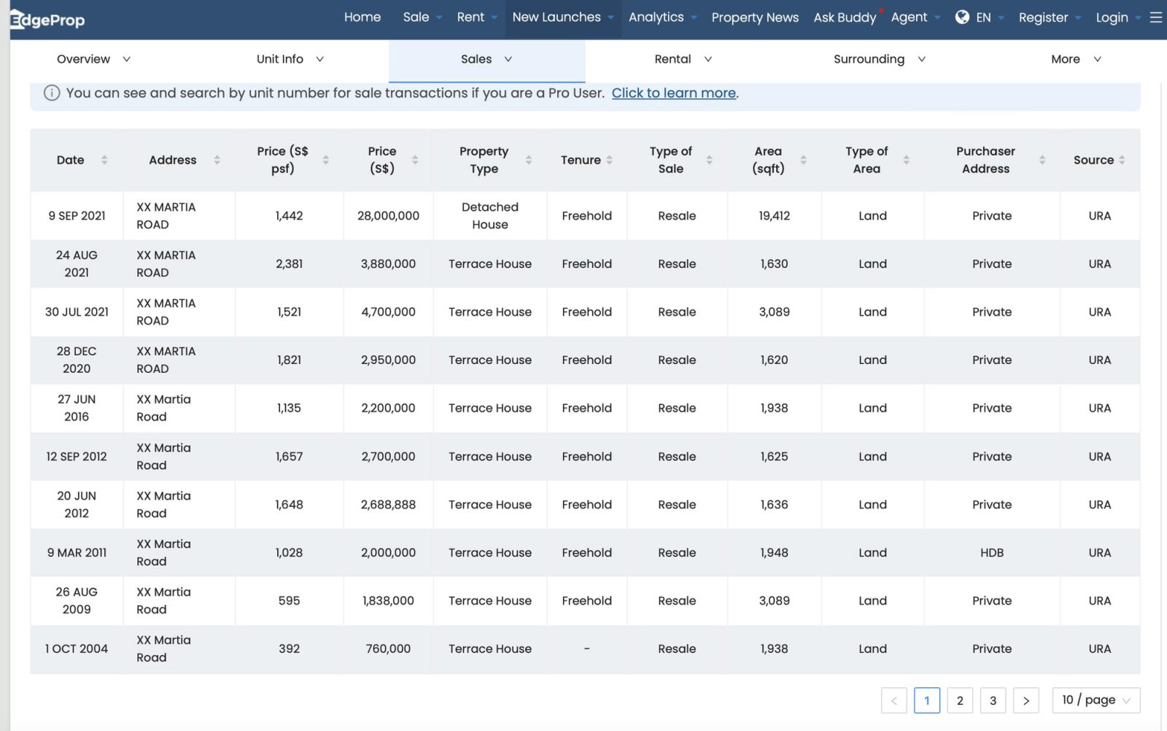Expand the Sale dropdown in navbar

point(422,17)
